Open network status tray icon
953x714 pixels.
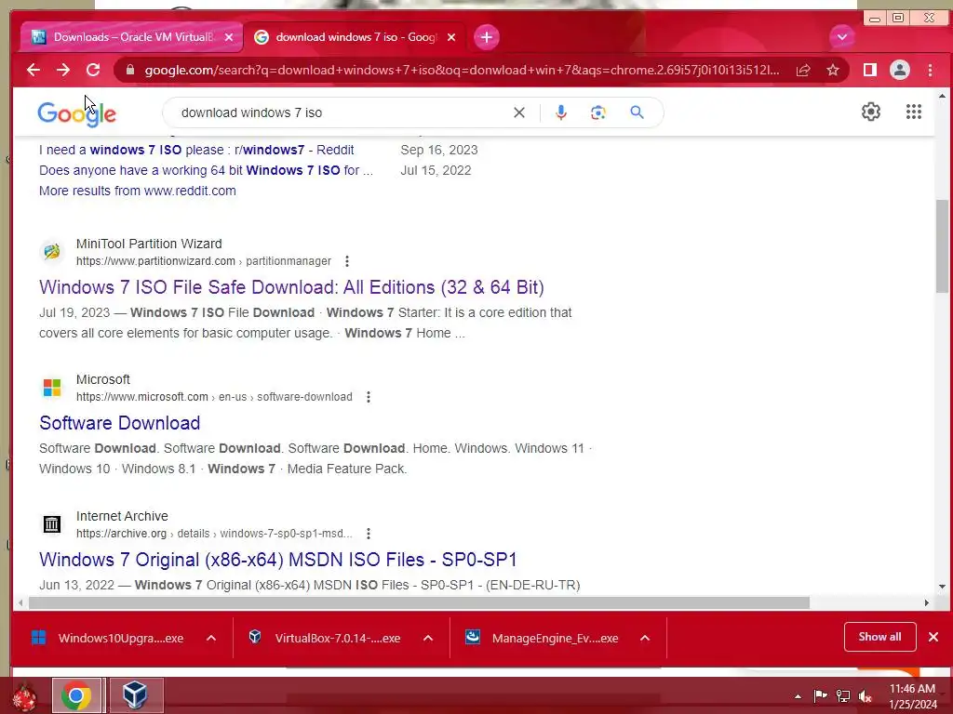pos(843,695)
